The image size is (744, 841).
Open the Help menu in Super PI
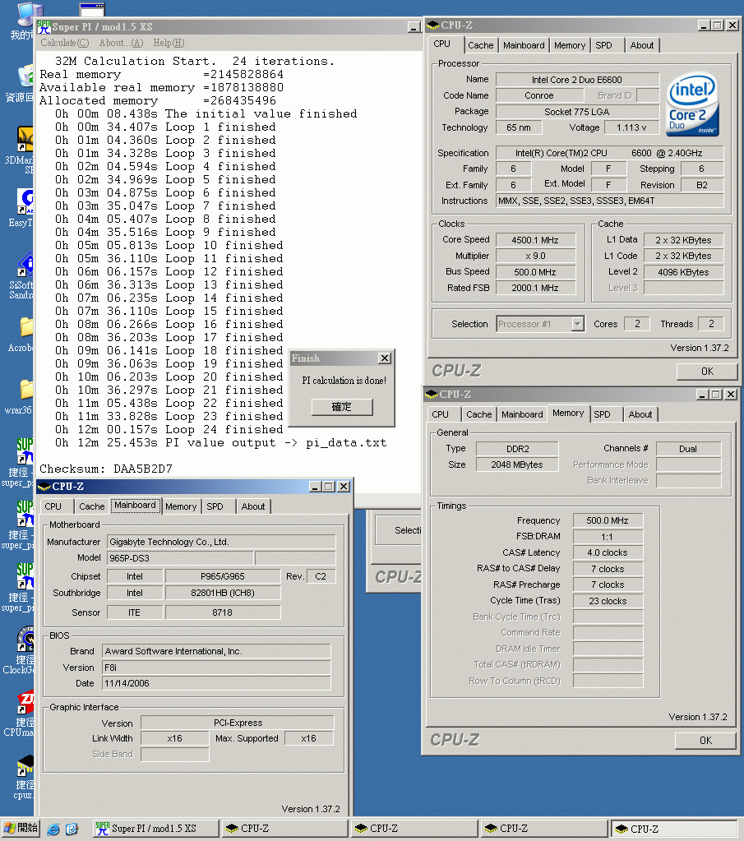click(x=169, y=43)
